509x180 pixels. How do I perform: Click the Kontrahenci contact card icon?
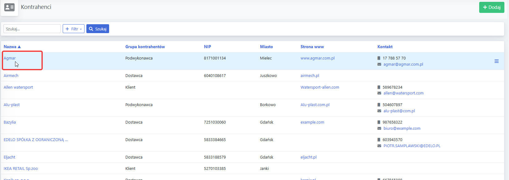coord(10,7)
